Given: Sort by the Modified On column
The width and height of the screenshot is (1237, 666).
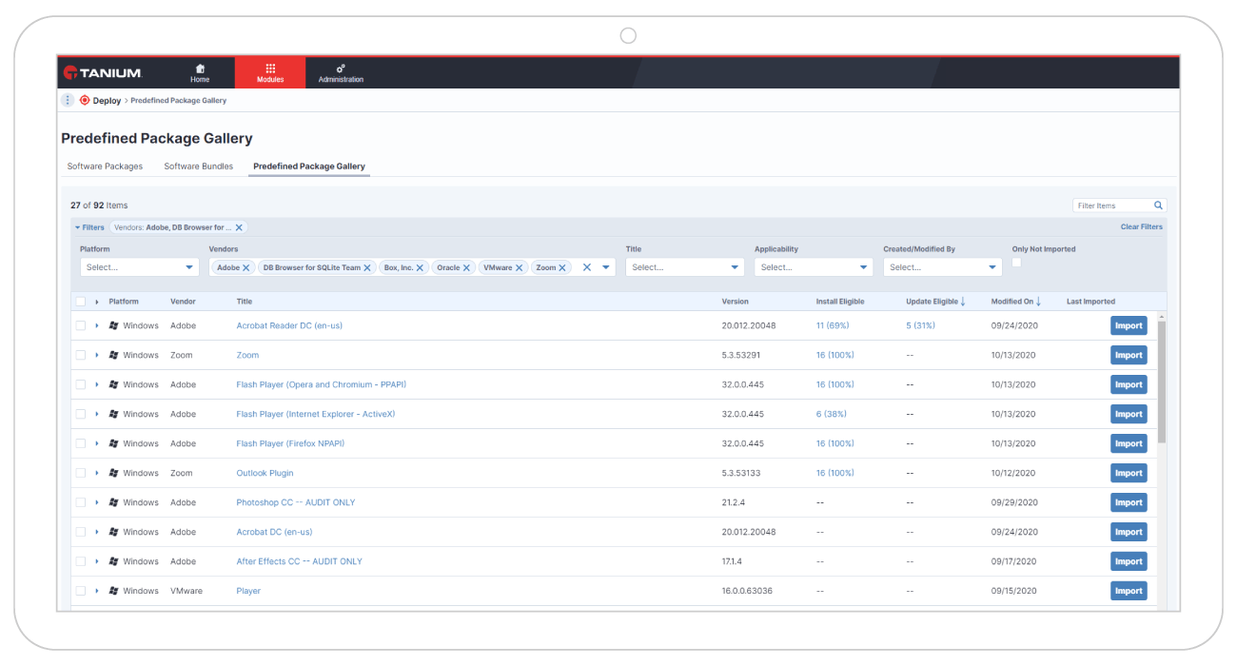Looking at the screenshot, I should (1016, 302).
